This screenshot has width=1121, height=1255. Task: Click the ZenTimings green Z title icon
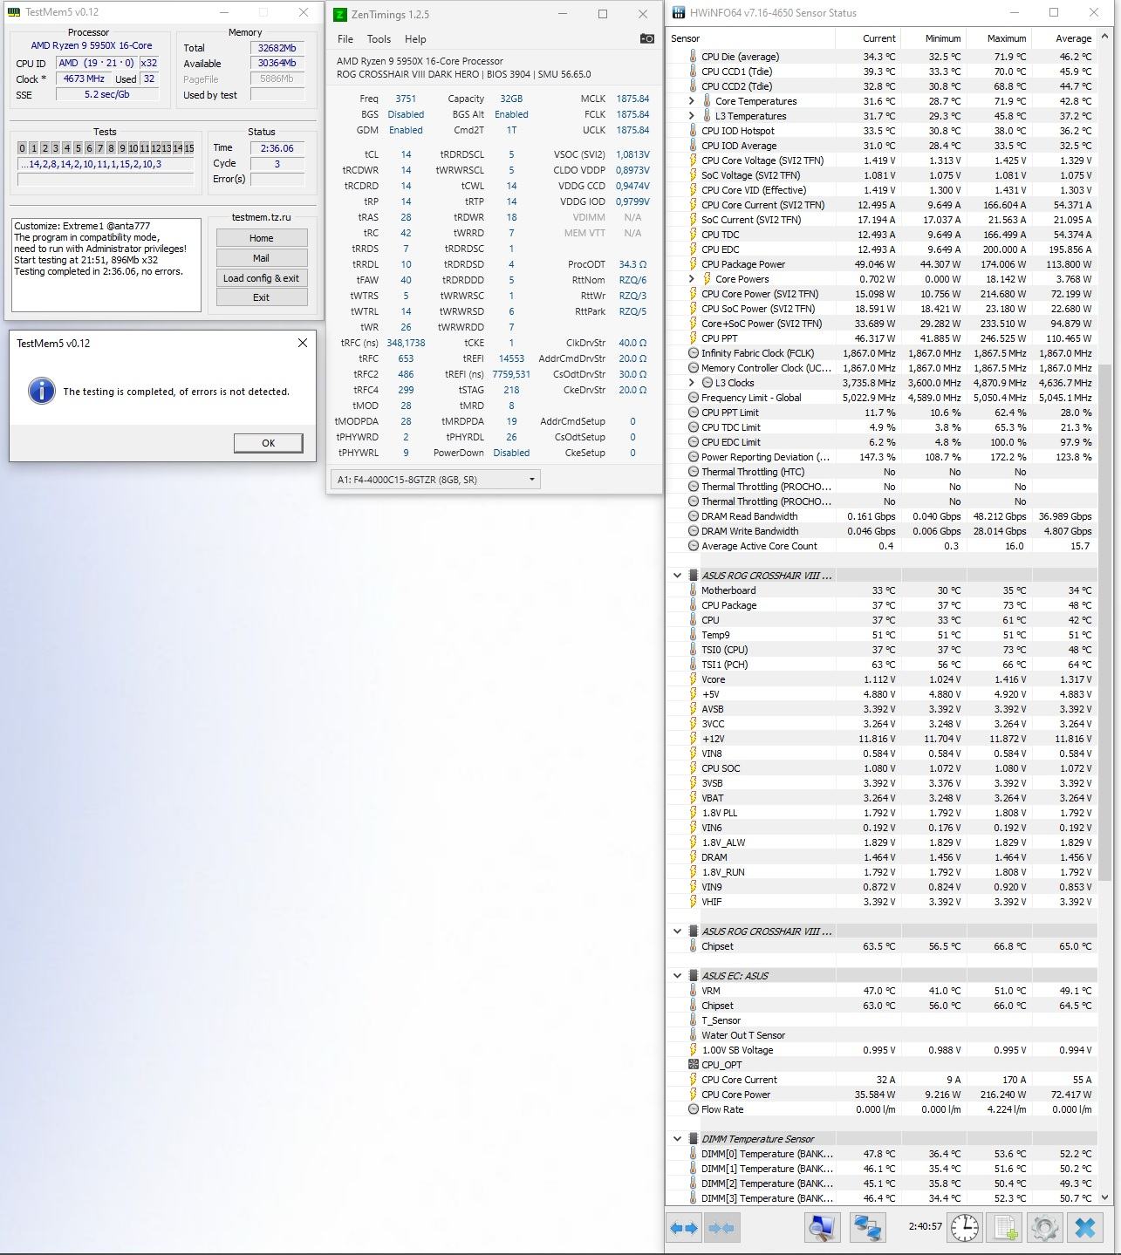point(340,14)
